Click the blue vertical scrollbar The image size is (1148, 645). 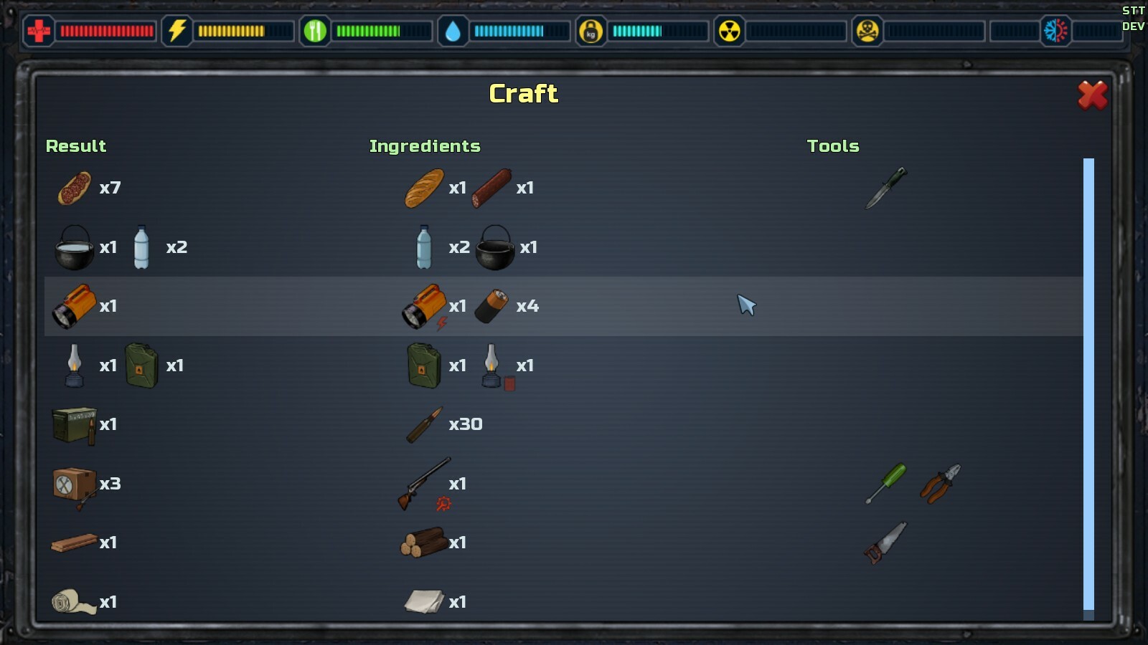1088,384
